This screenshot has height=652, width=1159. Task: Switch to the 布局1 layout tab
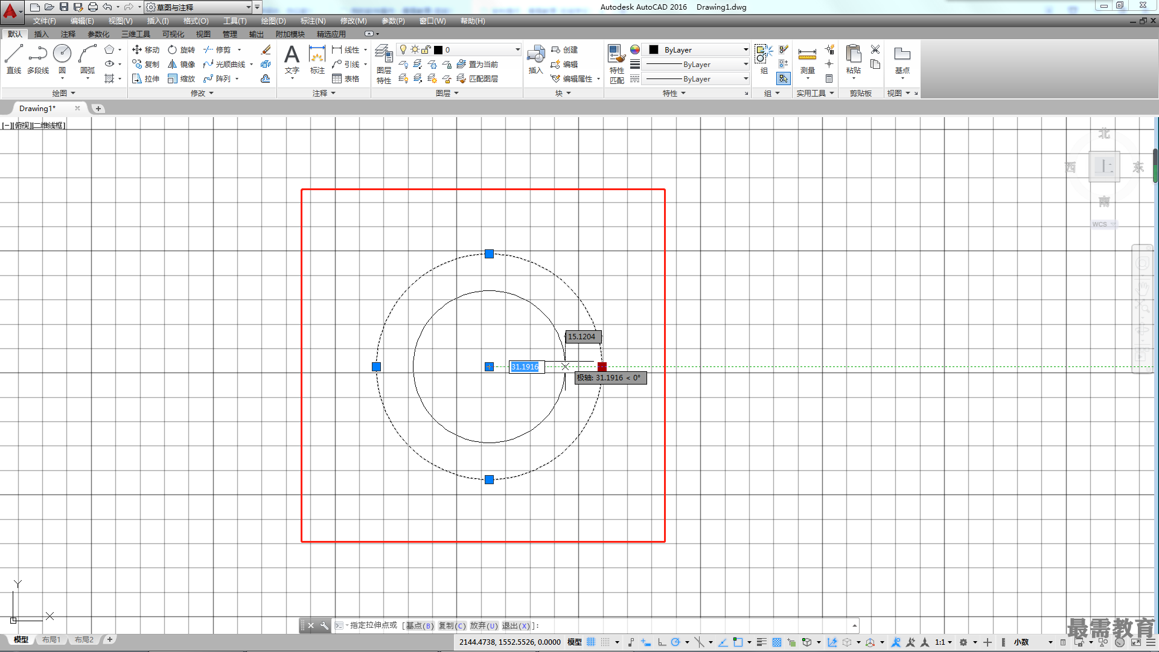pos(51,639)
